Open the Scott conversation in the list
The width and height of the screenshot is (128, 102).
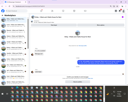point(14,77)
